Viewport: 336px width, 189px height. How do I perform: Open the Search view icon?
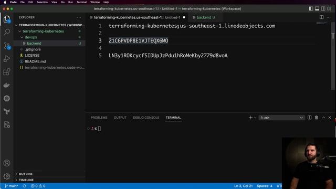click(x=7, y=32)
